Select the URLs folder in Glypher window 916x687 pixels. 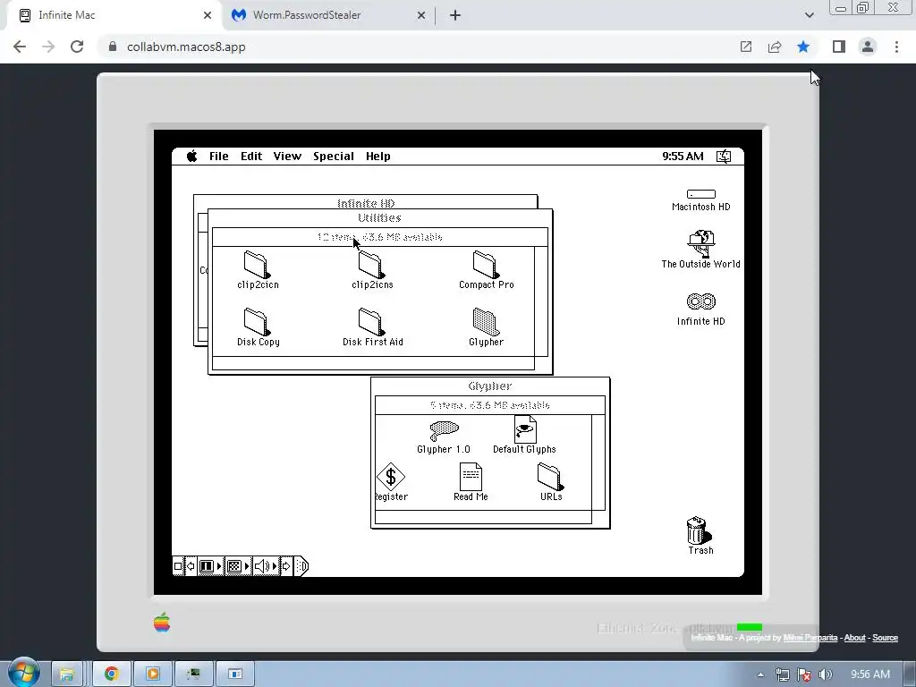tap(550, 477)
